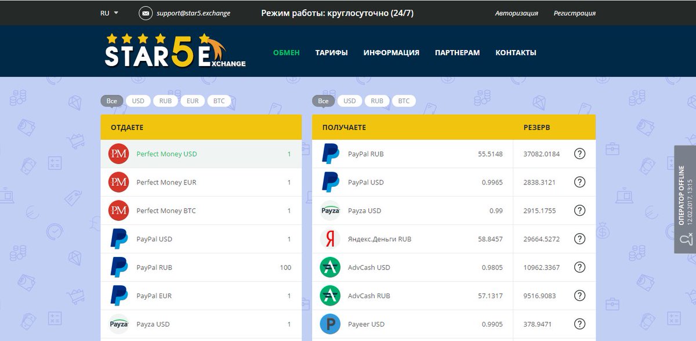Click the AdvCash RUB logo icon
This screenshot has height=341, width=696.
point(330,296)
